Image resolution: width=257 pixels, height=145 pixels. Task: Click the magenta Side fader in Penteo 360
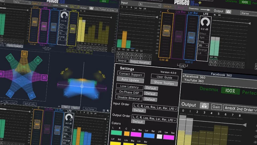click(44, 26)
